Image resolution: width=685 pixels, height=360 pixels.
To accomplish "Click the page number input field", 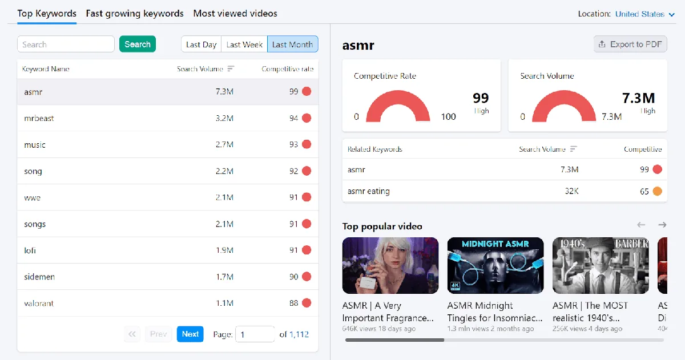I will (x=256, y=334).
